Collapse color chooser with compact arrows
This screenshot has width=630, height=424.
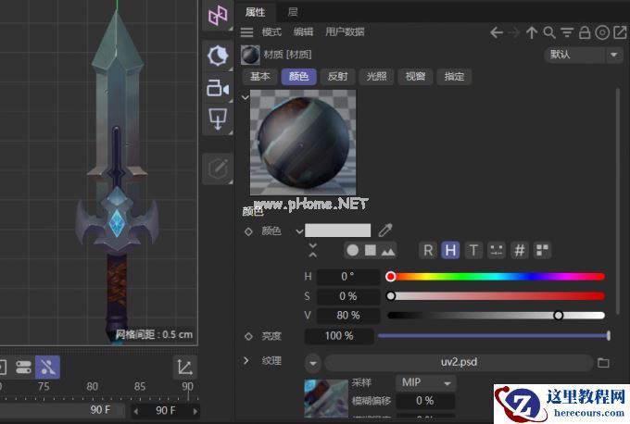312,250
